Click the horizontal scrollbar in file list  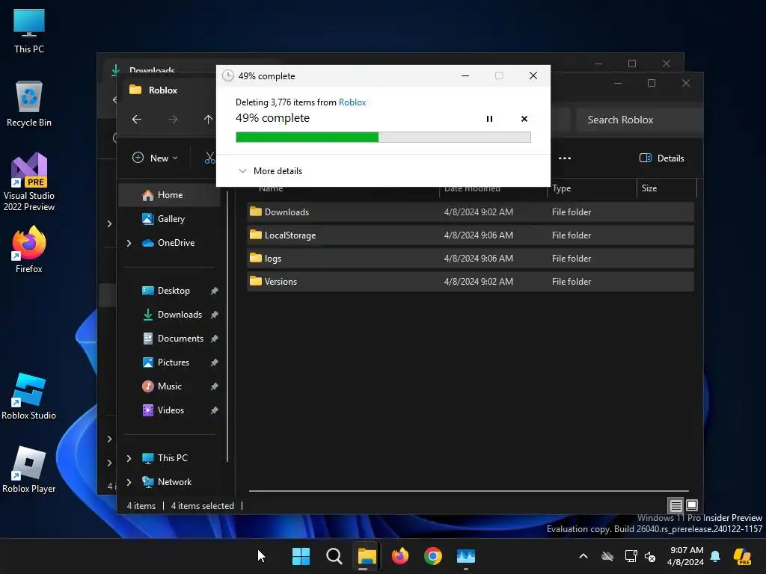pos(469,490)
